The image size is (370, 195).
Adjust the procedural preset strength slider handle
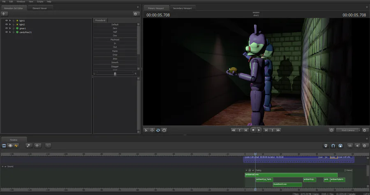click(115, 74)
